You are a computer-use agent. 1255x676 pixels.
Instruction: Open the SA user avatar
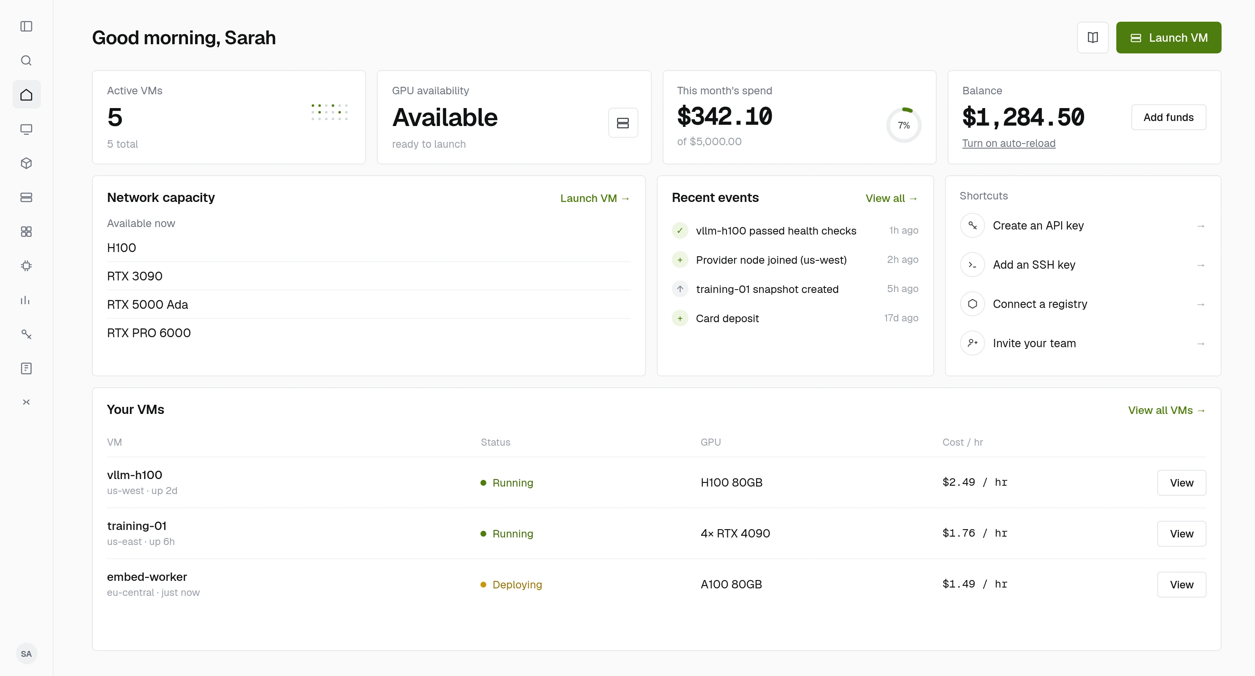pyautogui.click(x=26, y=653)
